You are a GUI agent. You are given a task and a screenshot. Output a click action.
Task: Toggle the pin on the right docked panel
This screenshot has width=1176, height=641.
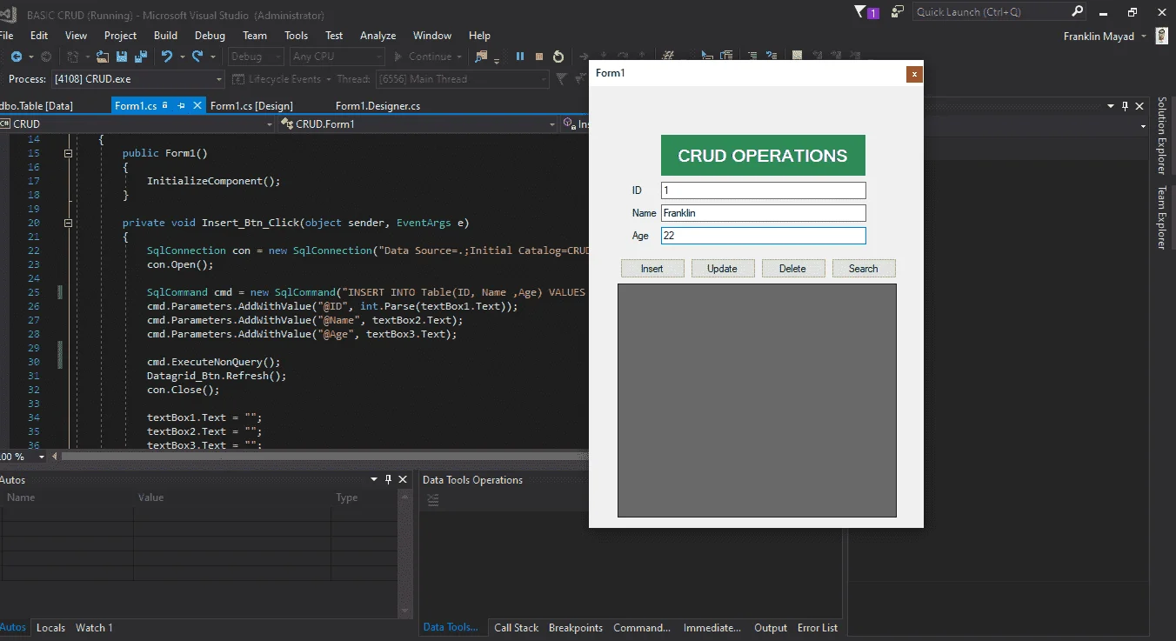[1125, 106]
